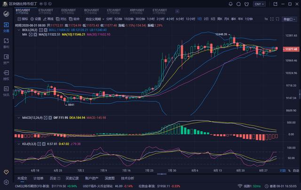Click the pop-out window icon in title bar
Screen dimensions: 301x190
click(x=275, y=4)
